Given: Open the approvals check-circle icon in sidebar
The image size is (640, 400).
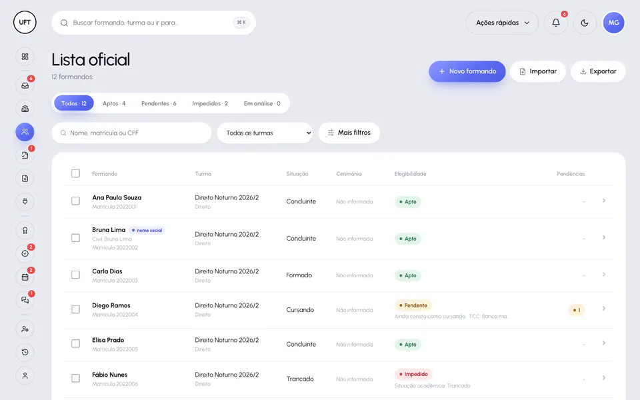Looking at the screenshot, I should (x=25, y=253).
